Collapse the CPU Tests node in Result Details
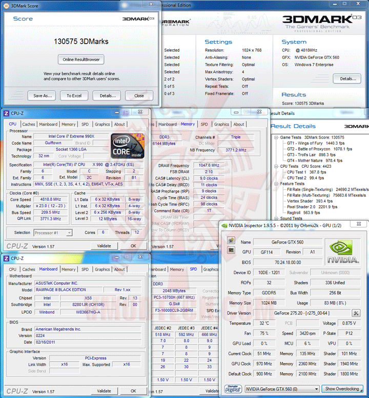 pyautogui.click(x=276, y=166)
